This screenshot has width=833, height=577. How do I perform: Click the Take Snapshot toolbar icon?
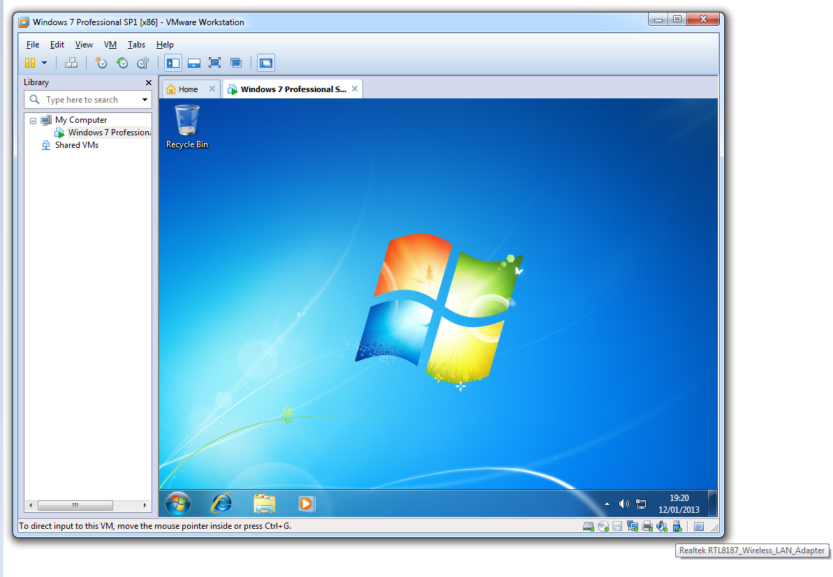coord(101,63)
